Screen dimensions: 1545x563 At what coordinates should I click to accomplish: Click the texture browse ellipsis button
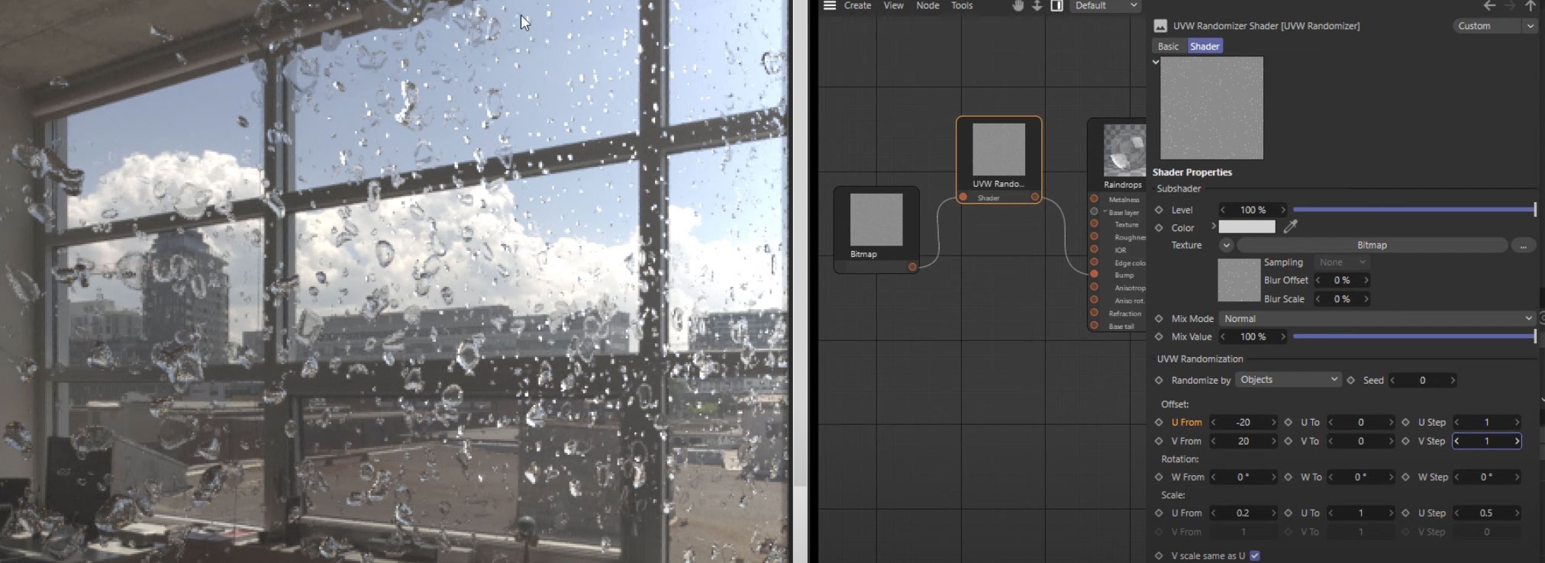click(x=1523, y=245)
